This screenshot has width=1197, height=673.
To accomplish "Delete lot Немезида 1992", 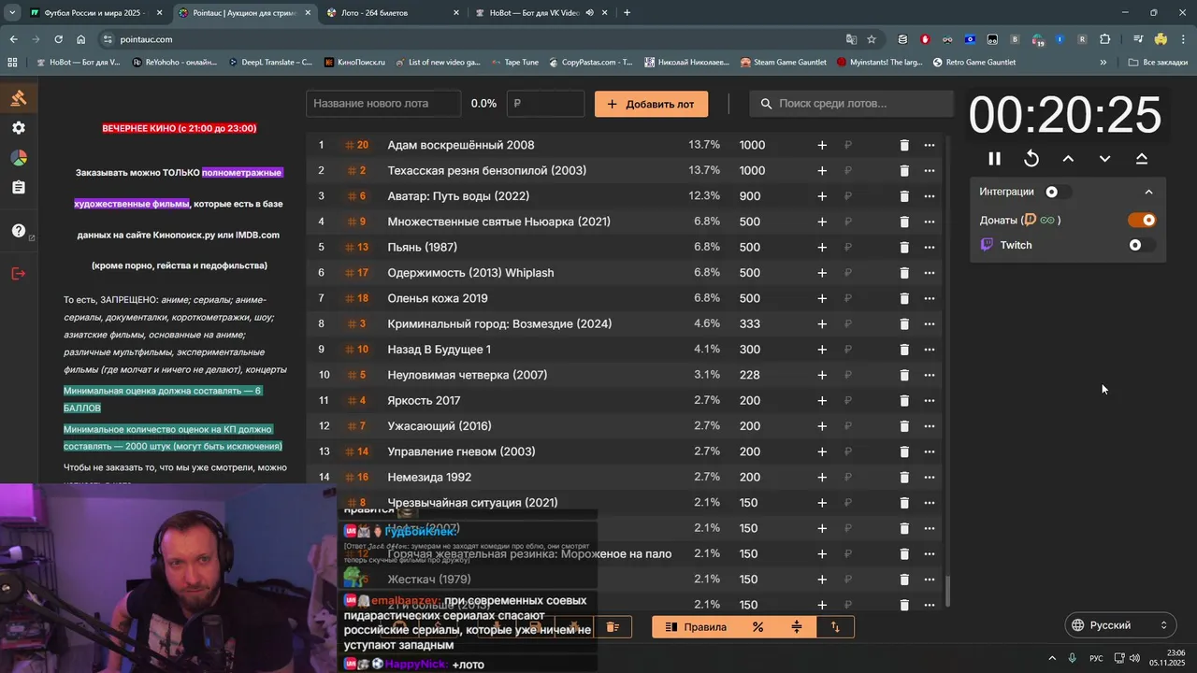I will click(x=904, y=478).
